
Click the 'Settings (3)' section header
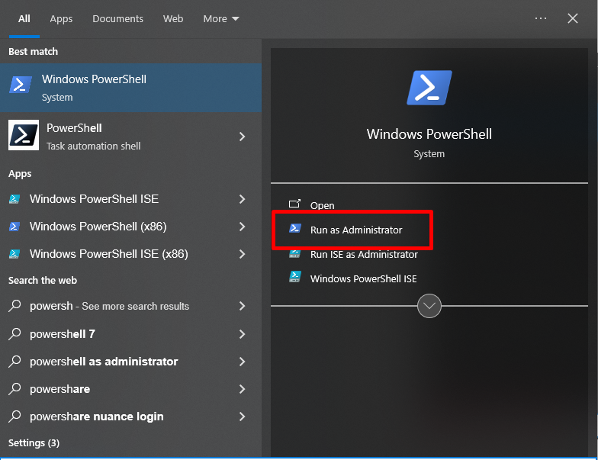coord(34,442)
